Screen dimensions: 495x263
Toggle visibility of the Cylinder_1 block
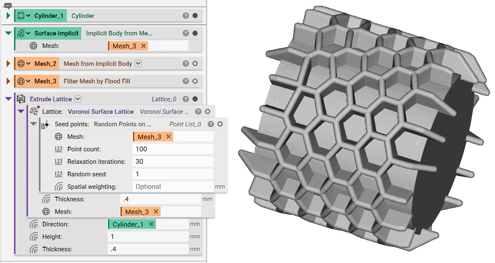tap(195, 15)
